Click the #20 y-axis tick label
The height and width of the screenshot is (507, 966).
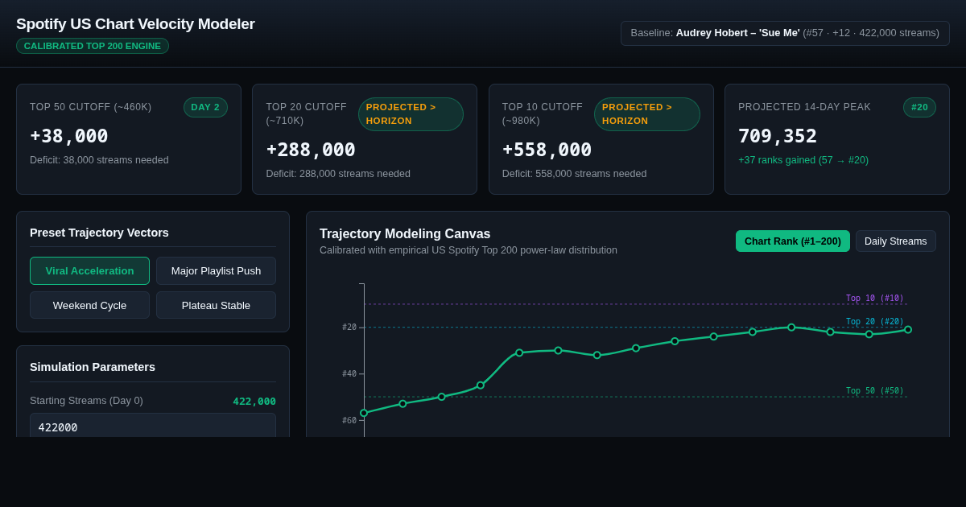349,328
